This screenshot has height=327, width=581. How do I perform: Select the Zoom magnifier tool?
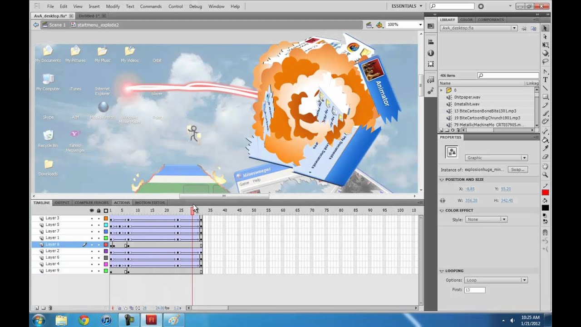click(x=545, y=175)
